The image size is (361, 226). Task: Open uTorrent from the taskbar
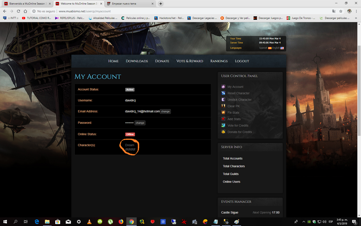[x=110, y=222]
